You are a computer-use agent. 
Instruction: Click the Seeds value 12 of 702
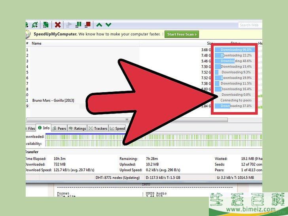coord(252,165)
